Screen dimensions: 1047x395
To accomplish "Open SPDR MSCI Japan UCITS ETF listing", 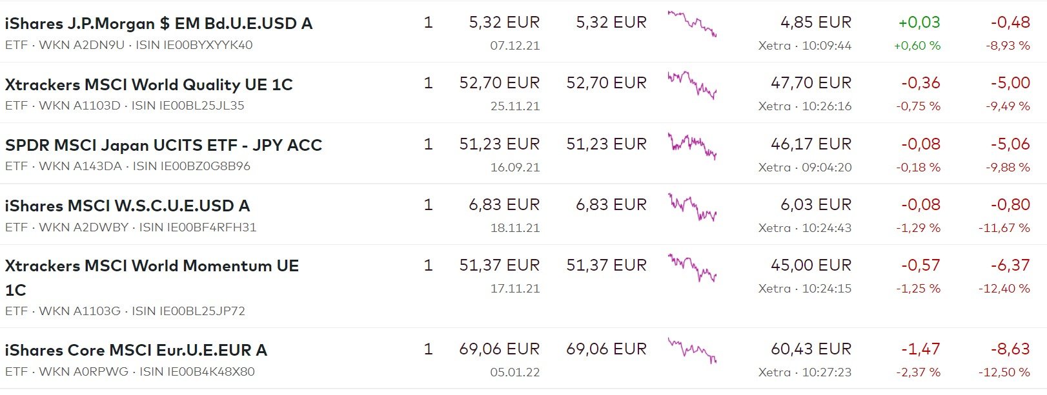I will [163, 145].
